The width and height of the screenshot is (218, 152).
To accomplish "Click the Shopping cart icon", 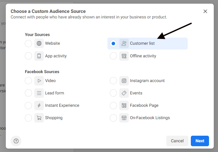I will 39,118.
